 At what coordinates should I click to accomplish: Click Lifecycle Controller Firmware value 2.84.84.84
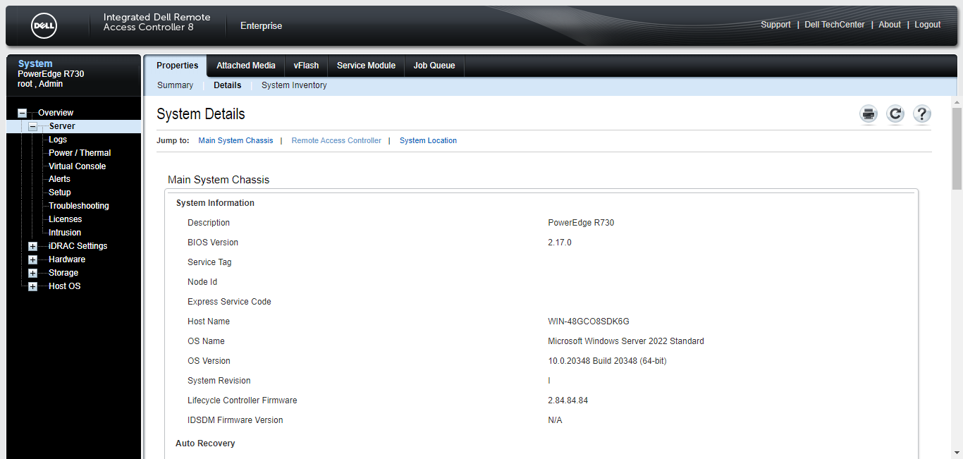click(x=568, y=400)
